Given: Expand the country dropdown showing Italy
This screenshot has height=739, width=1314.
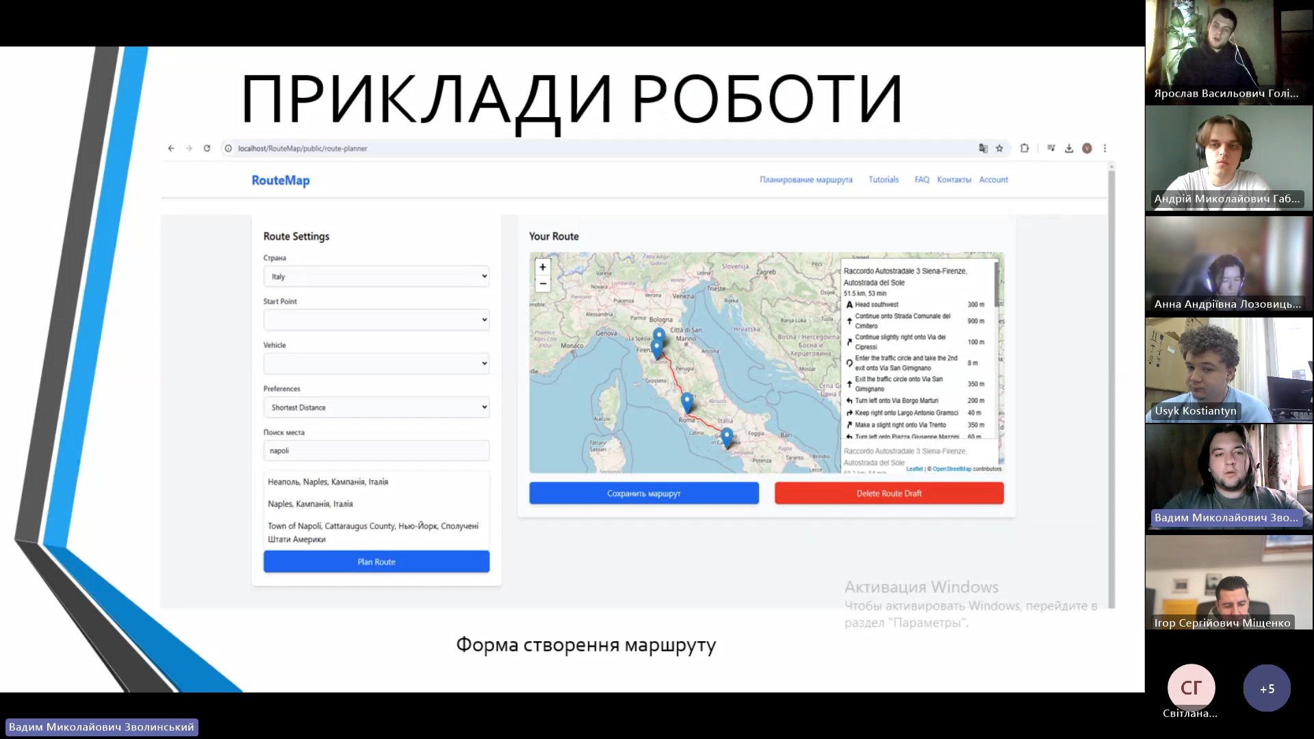Looking at the screenshot, I should coord(376,276).
